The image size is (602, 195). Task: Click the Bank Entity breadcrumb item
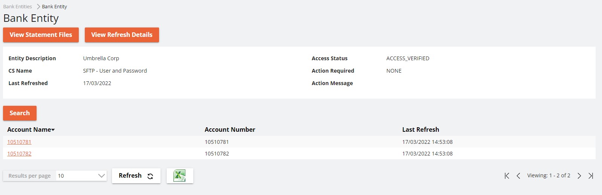pos(54,6)
